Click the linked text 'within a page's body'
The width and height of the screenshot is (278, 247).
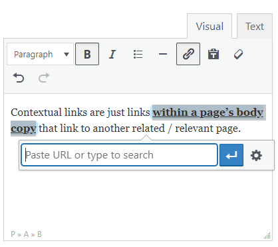coord(208,113)
